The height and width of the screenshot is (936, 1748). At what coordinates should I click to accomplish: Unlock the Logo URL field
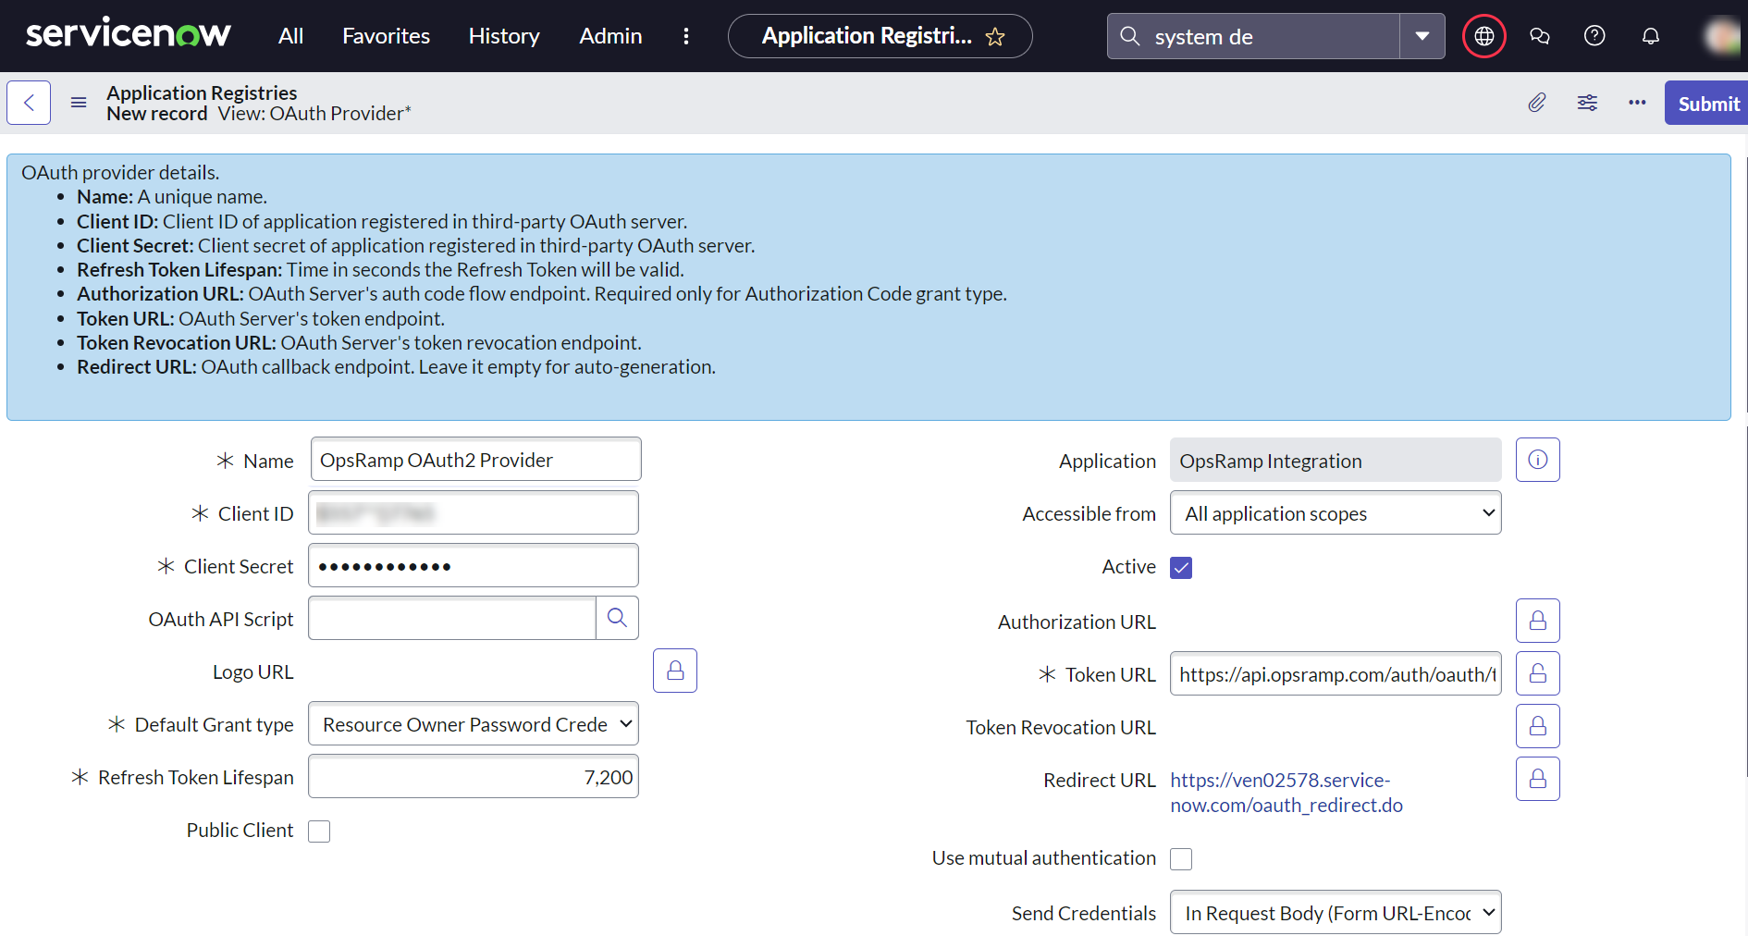click(x=675, y=671)
